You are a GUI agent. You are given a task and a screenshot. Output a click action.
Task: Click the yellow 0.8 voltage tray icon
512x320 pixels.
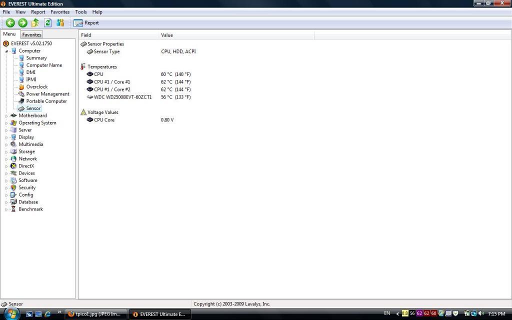(405, 313)
